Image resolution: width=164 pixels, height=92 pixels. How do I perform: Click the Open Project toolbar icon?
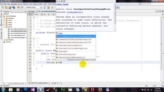[x=10, y=7]
